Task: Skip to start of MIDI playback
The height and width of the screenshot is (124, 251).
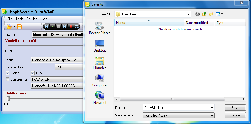Action: click(47, 26)
